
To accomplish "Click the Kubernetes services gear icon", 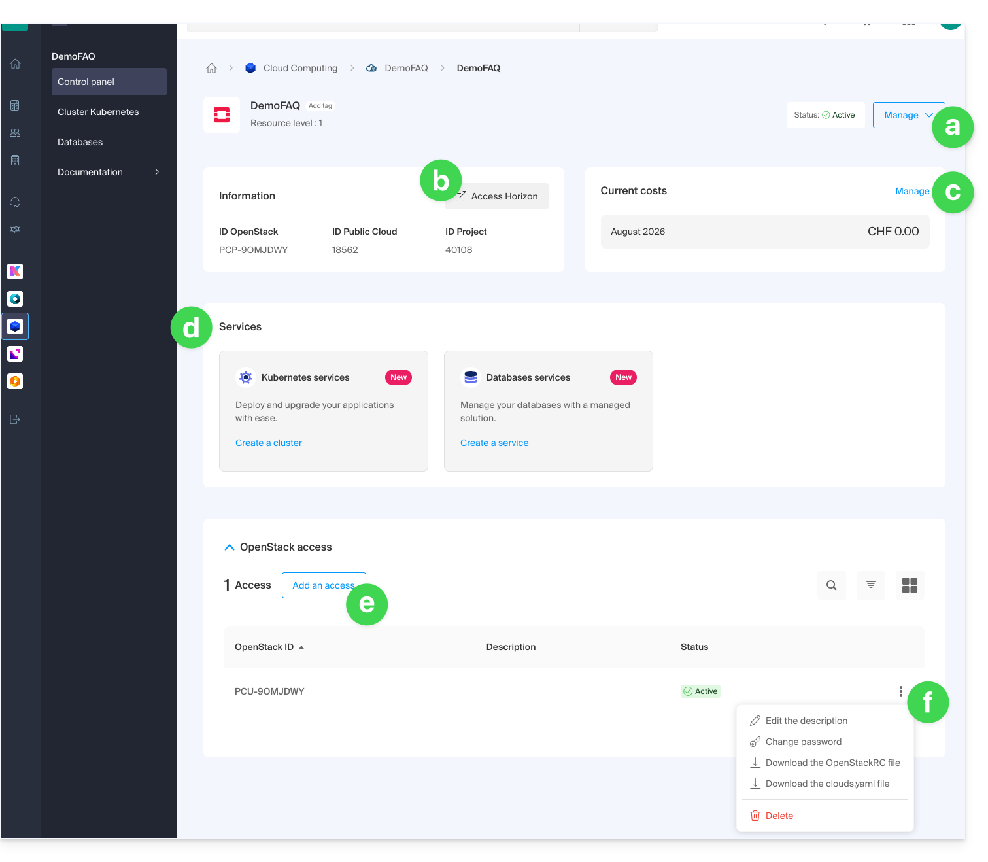I will point(246,377).
